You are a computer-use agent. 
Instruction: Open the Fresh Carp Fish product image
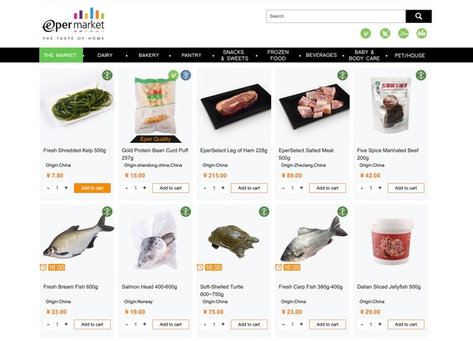(x=312, y=240)
